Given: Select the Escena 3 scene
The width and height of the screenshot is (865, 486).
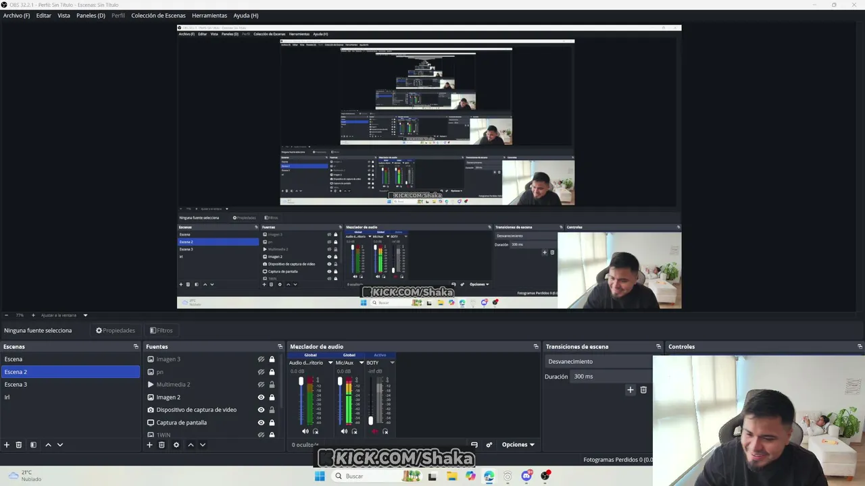Looking at the screenshot, I should click(70, 385).
